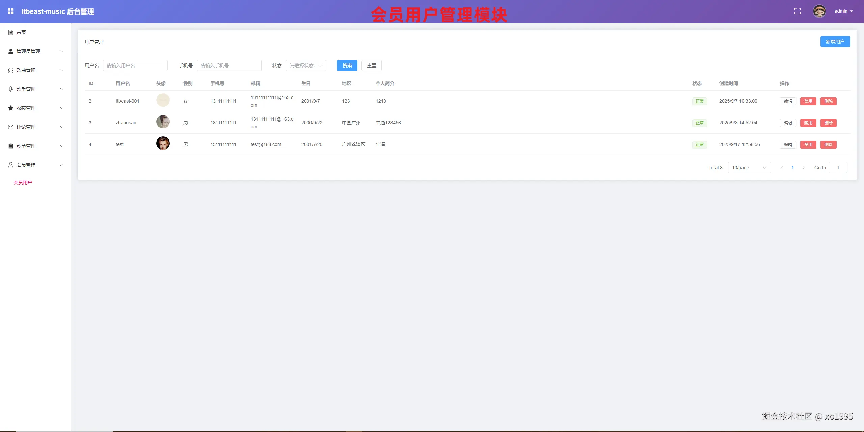Collapse the 会员管理 submenu
Image resolution: width=864 pixels, height=432 pixels.
35,165
